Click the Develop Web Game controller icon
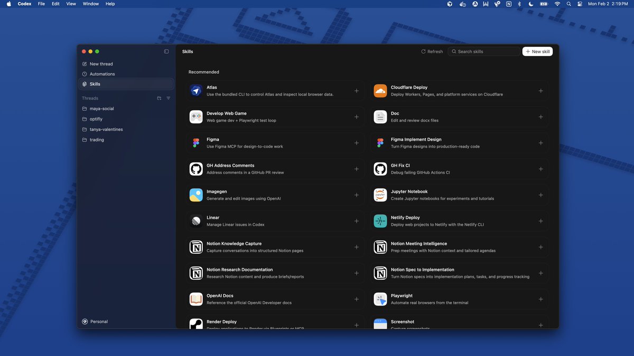634x356 pixels. (x=196, y=117)
